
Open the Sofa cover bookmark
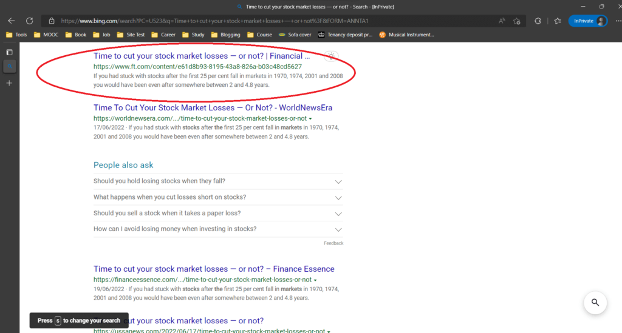click(295, 35)
